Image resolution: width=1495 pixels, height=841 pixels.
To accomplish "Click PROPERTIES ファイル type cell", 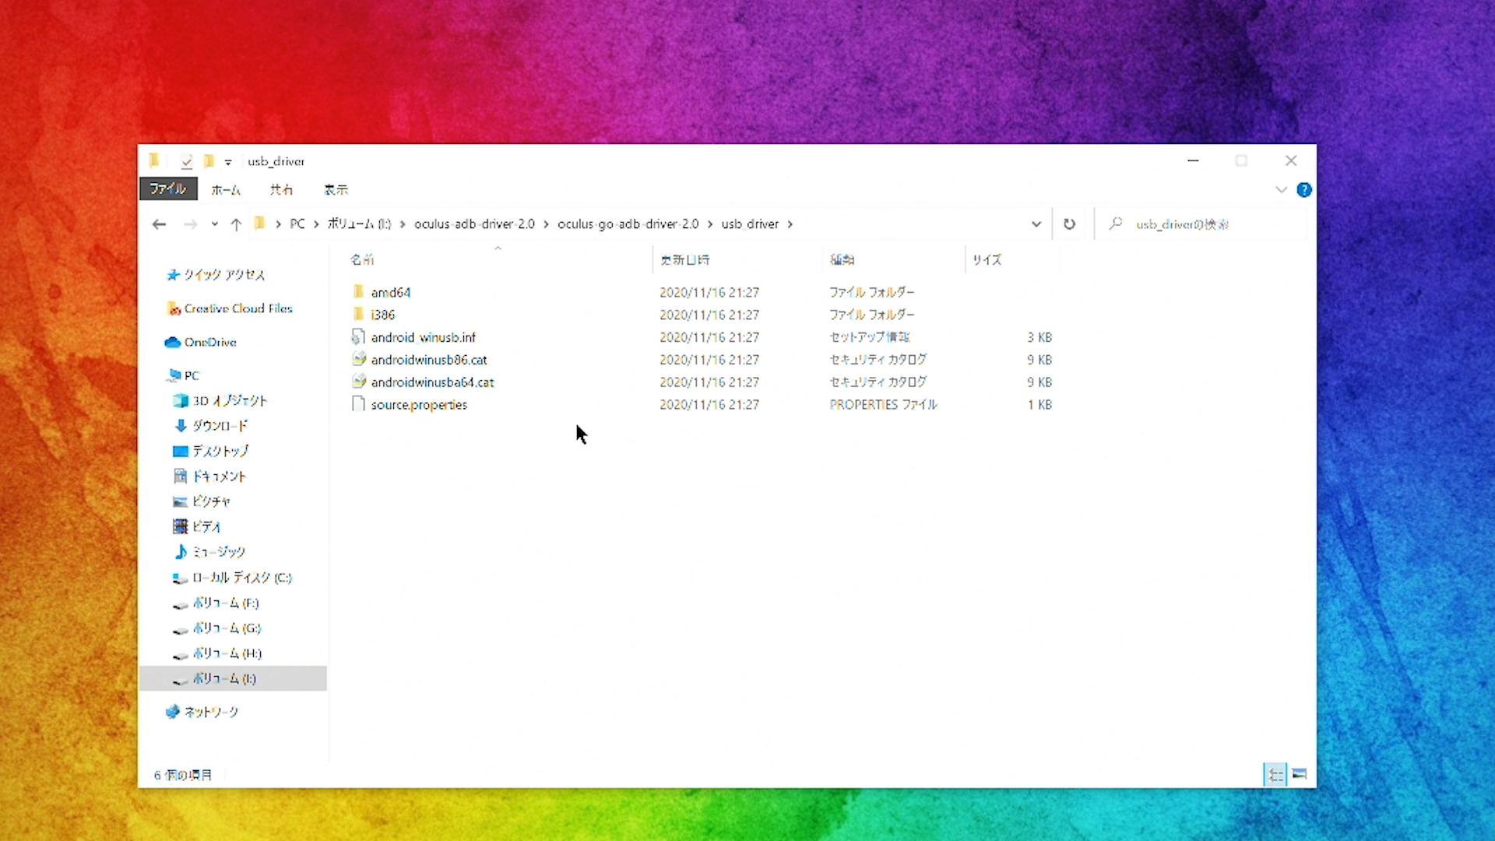I will point(883,405).
